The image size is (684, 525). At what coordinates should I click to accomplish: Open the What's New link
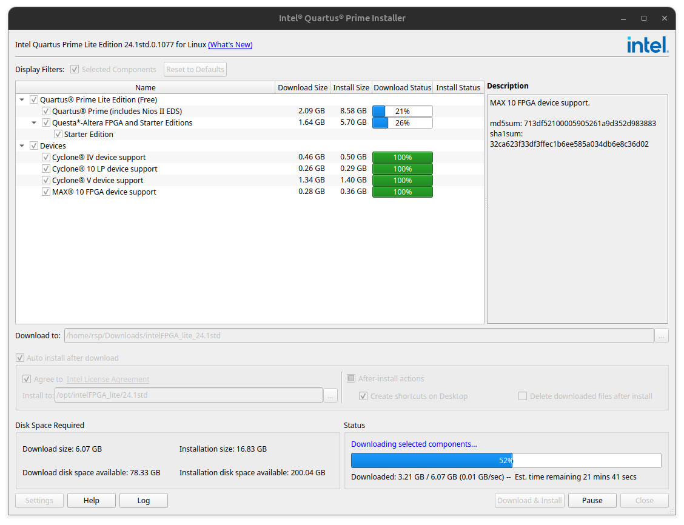coord(230,45)
